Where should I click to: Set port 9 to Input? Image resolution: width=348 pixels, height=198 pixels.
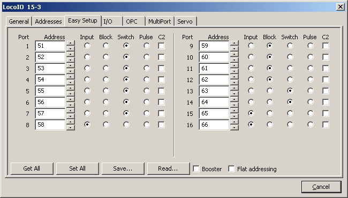tap(251, 46)
